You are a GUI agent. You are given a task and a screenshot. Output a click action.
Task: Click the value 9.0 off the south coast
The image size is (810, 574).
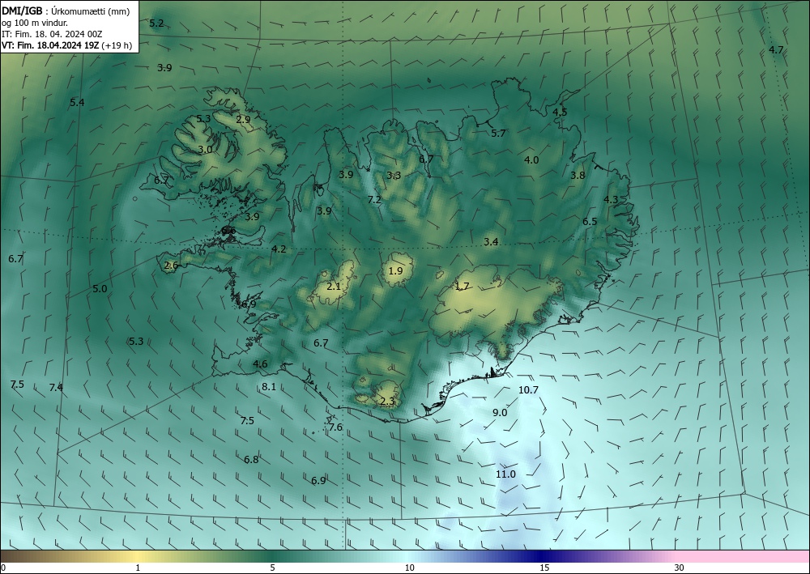(500, 412)
